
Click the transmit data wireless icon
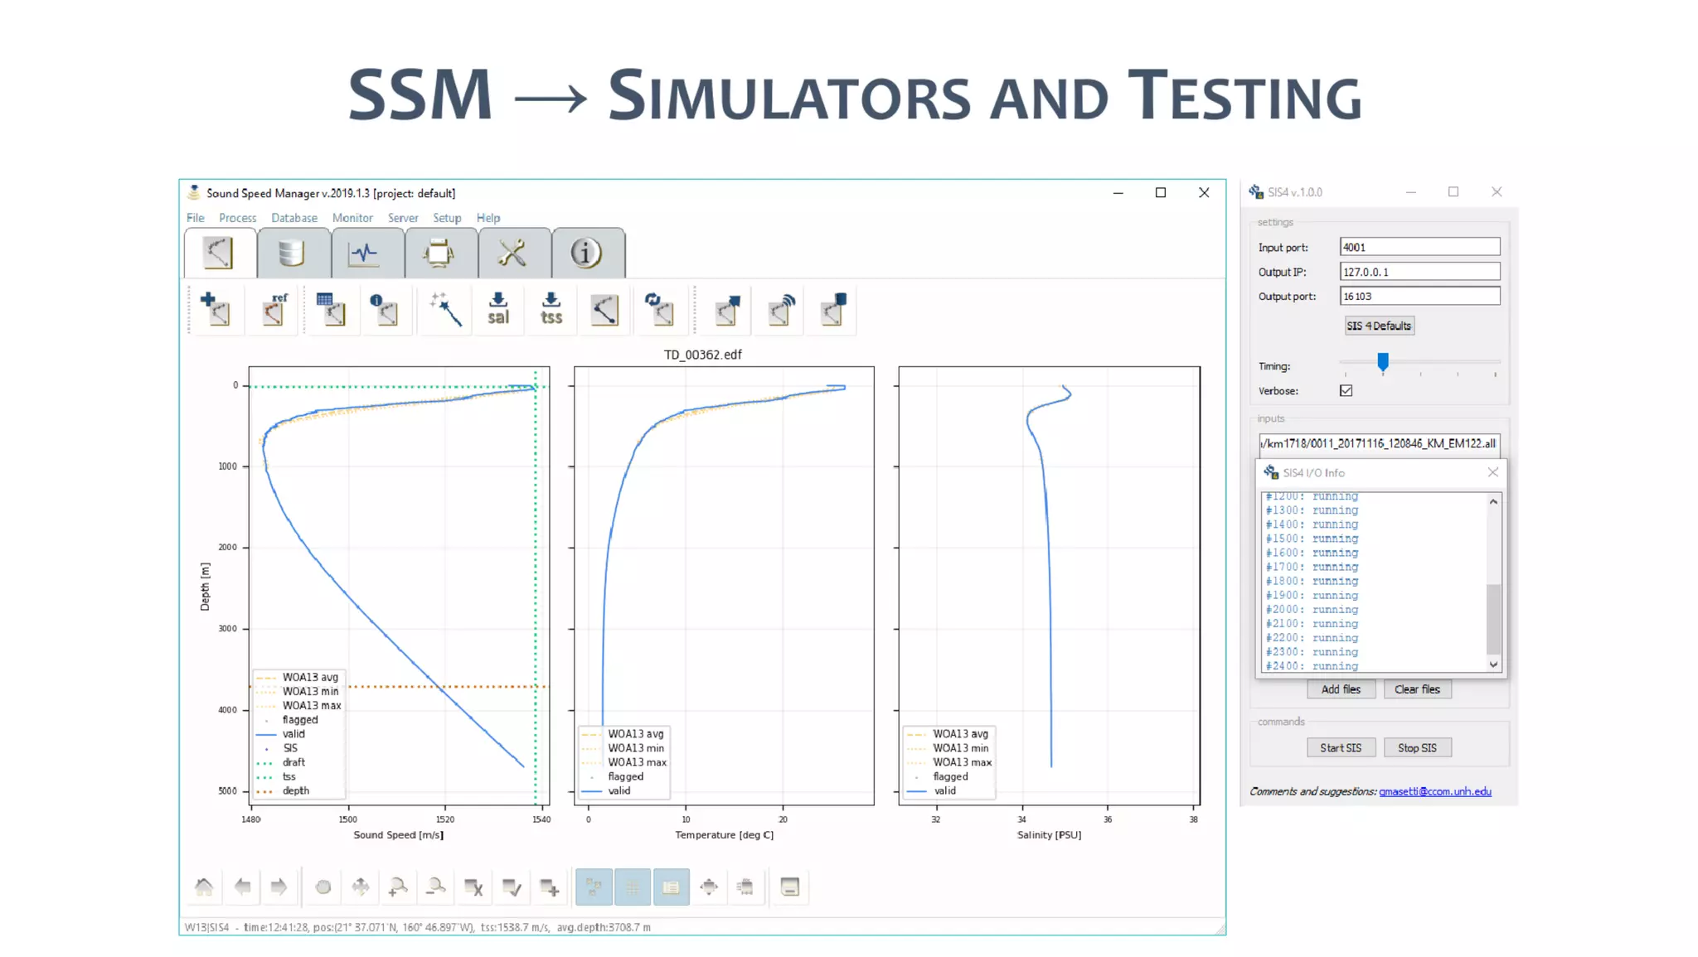[x=780, y=310]
